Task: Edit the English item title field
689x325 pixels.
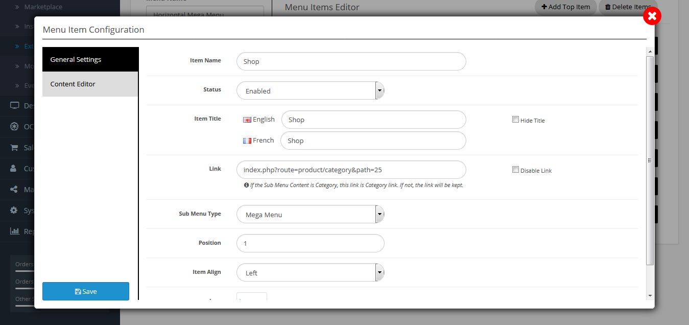Action: pos(374,120)
